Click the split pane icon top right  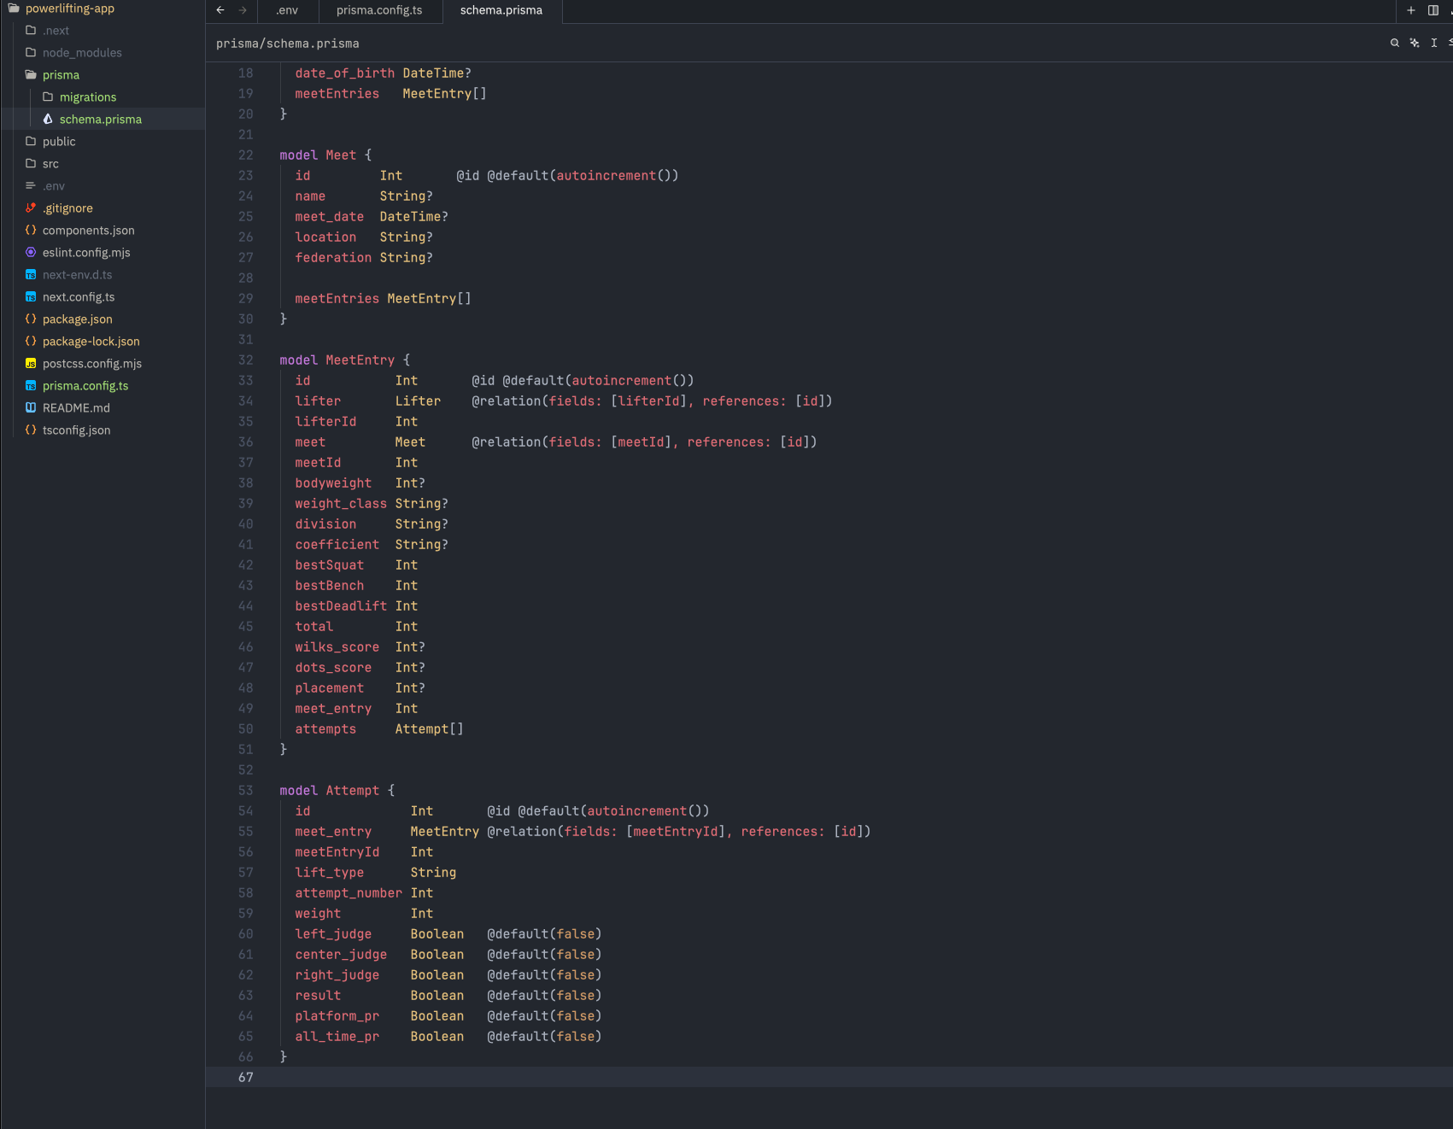pos(1432,10)
